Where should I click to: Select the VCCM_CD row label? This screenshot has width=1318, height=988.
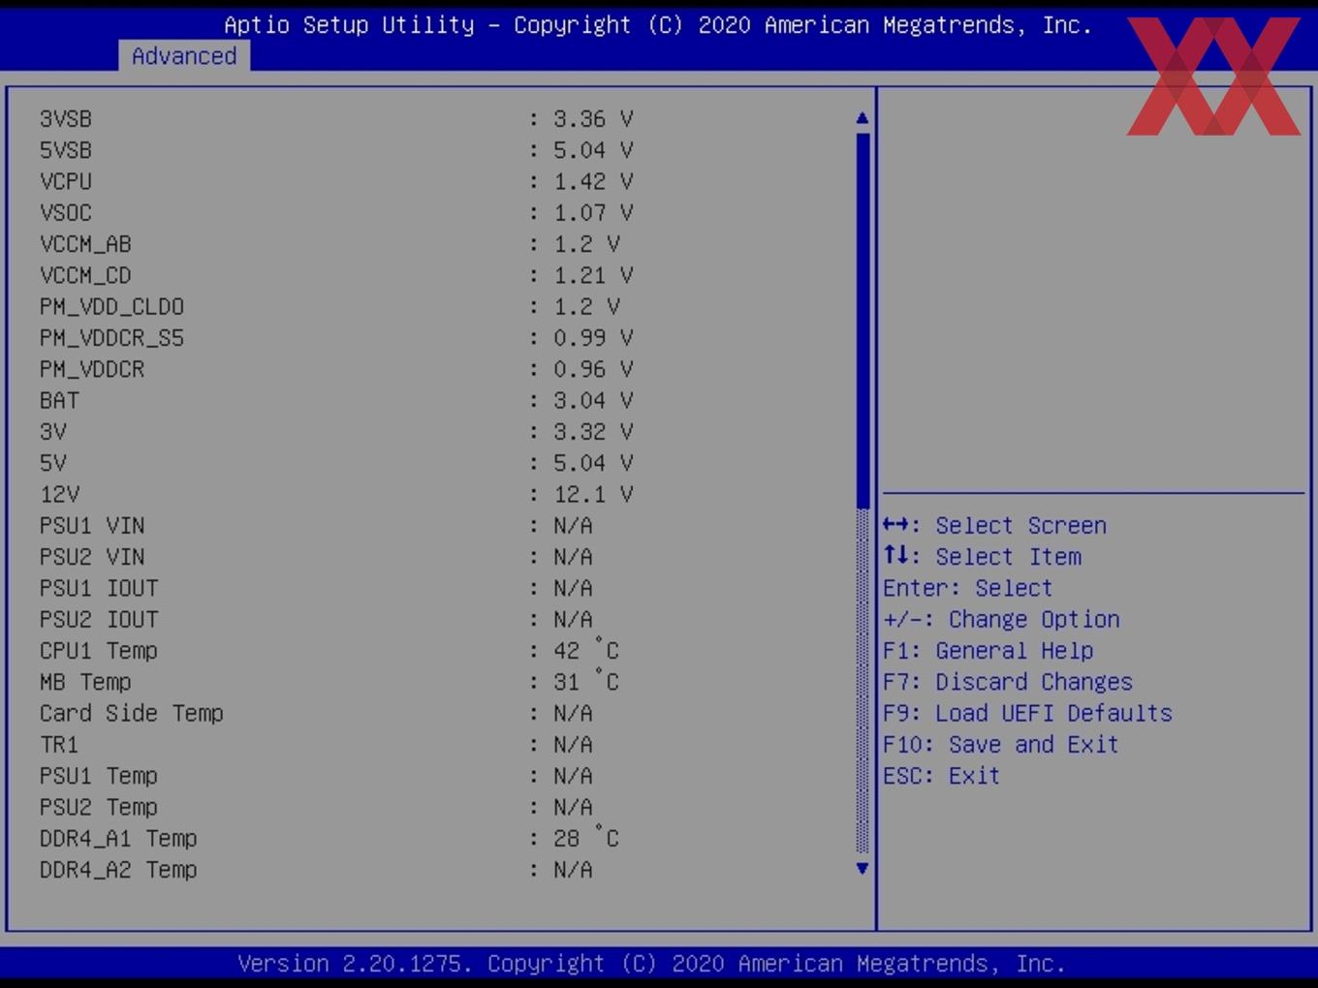point(85,275)
